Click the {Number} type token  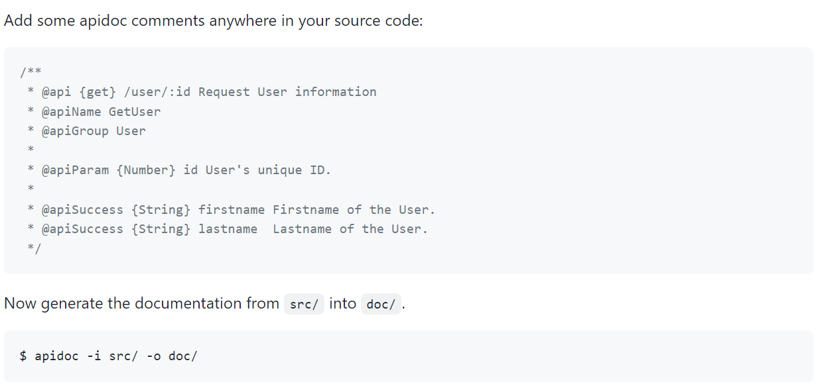click(146, 170)
